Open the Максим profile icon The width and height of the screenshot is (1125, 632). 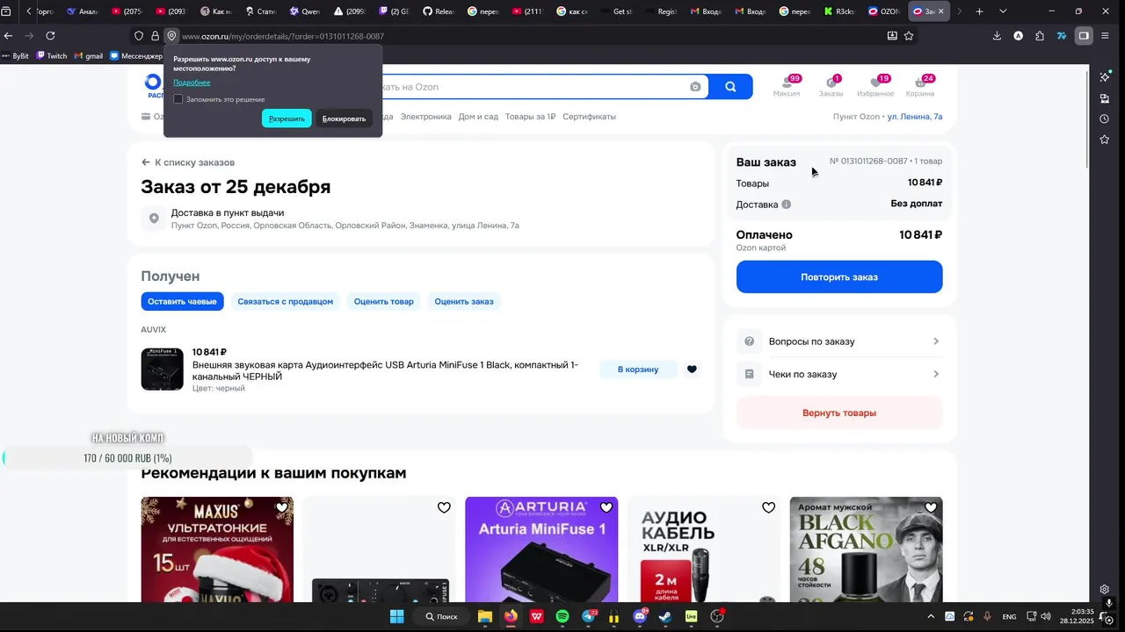tap(787, 85)
